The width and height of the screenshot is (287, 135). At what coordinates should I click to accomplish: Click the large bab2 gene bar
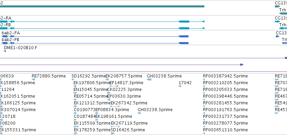tap(102, 6)
